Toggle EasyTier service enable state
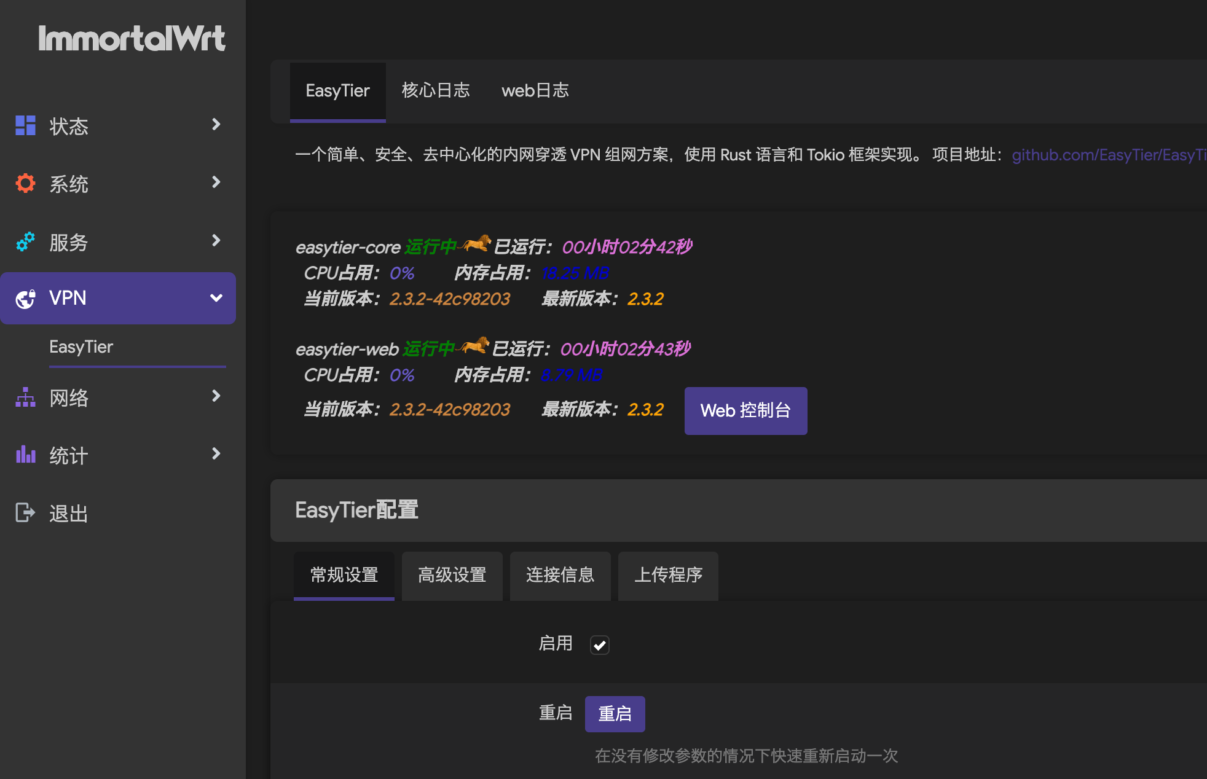The height and width of the screenshot is (779, 1207). (599, 644)
